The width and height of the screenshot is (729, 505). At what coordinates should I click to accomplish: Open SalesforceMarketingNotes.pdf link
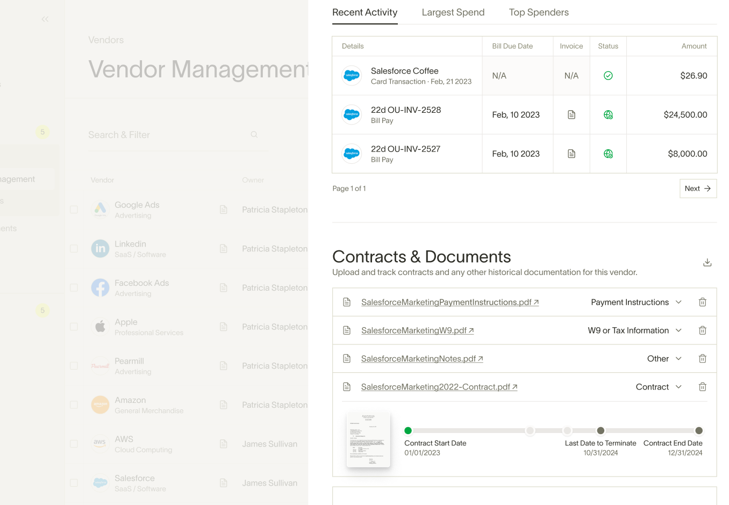pos(422,359)
